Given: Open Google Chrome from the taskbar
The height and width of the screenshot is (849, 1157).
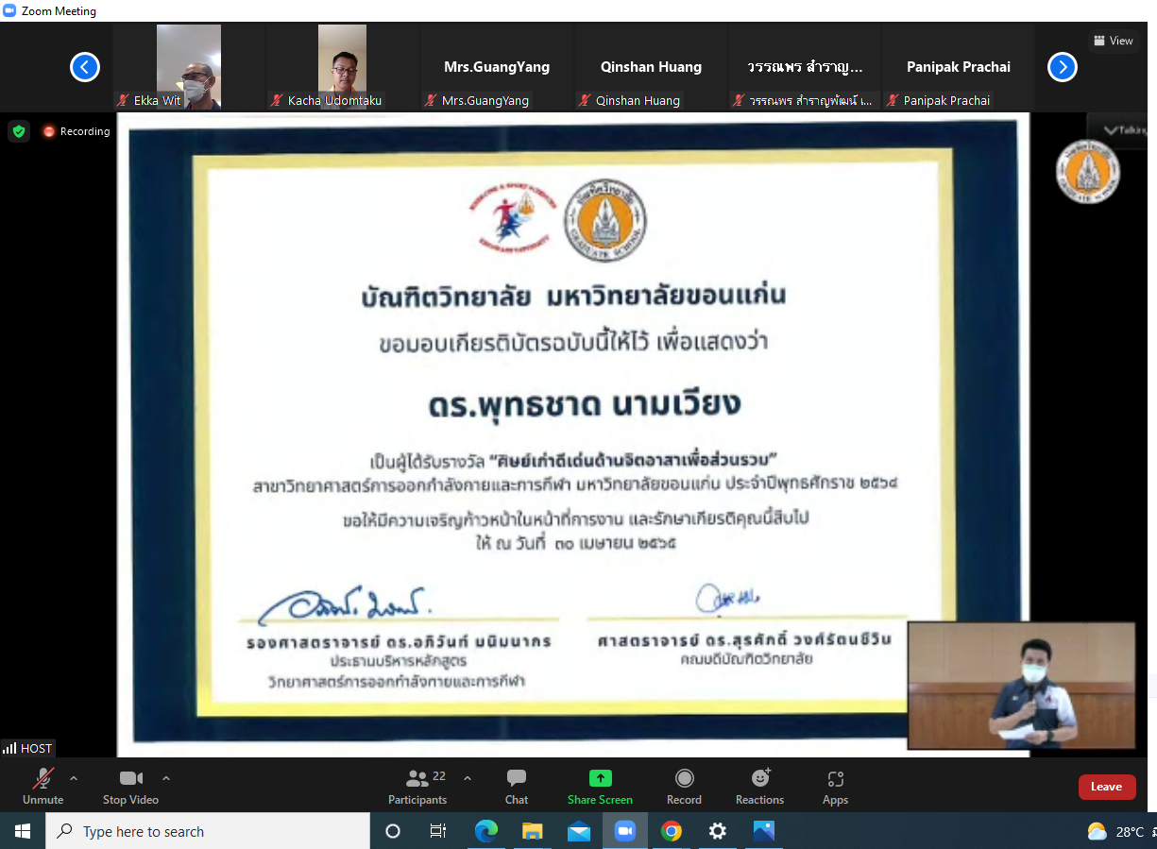Looking at the screenshot, I should click(672, 831).
